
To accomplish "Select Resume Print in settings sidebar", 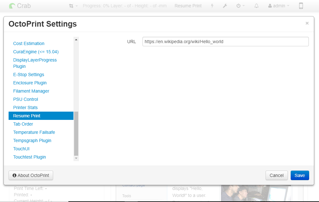I will tap(41, 116).
